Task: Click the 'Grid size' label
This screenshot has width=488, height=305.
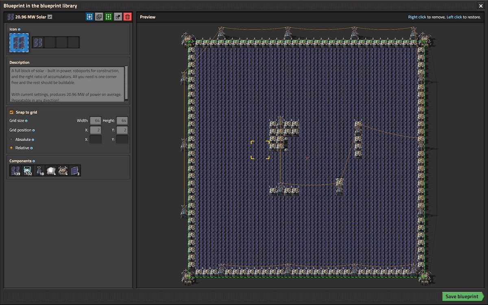Action: (x=16, y=121)
